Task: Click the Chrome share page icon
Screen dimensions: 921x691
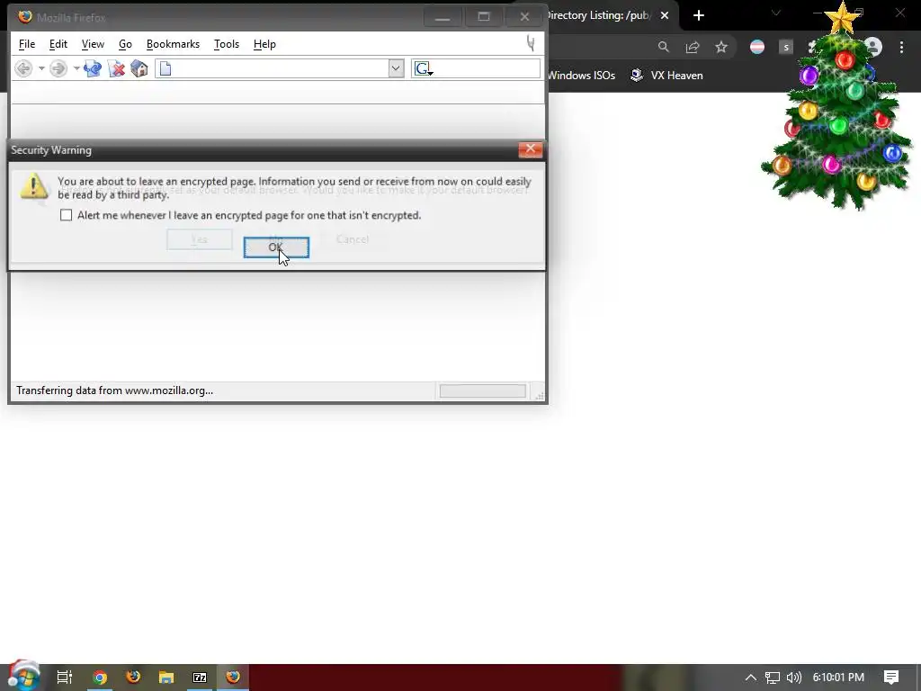Action: 693,47
